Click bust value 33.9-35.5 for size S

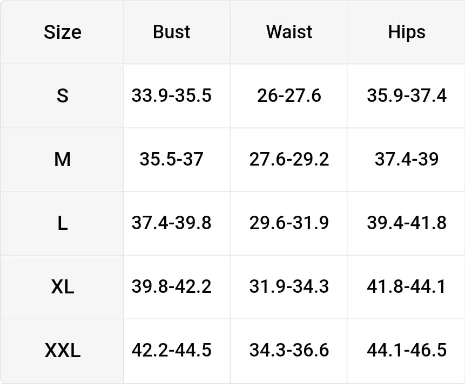pyautogui.click(x=171, y=95)
